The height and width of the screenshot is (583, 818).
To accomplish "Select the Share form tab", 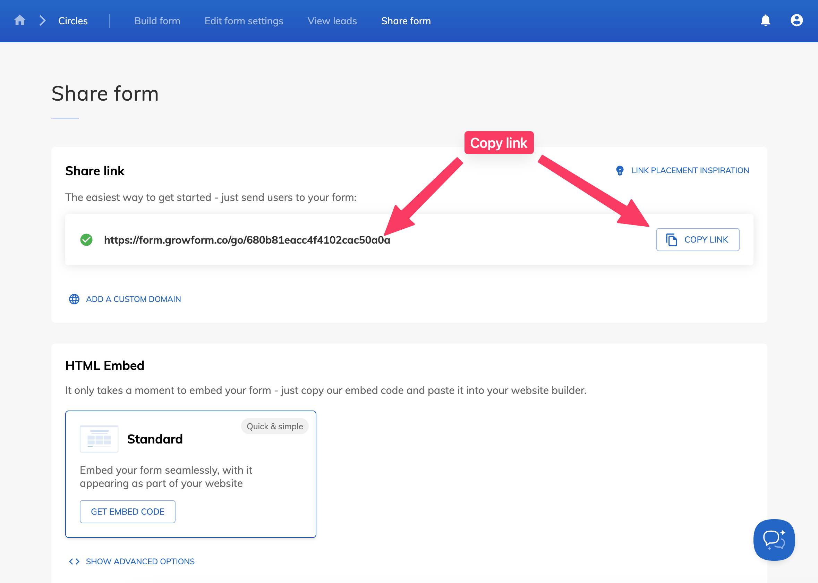I will coord(406,21).
